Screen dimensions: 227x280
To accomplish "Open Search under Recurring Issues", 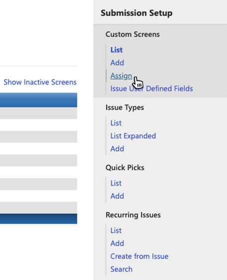I will point(121,269).
